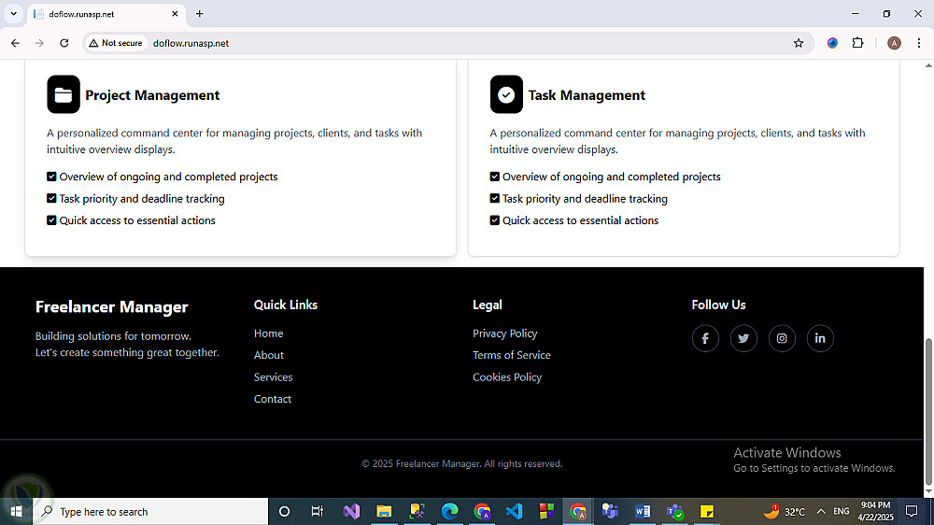Click the scrollbar up arrow

click(x=928, y=65)
